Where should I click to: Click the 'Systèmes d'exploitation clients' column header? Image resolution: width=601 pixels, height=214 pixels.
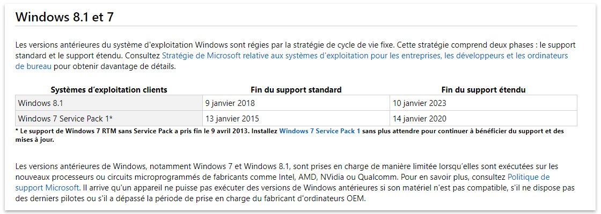click(x=109, y=90)
